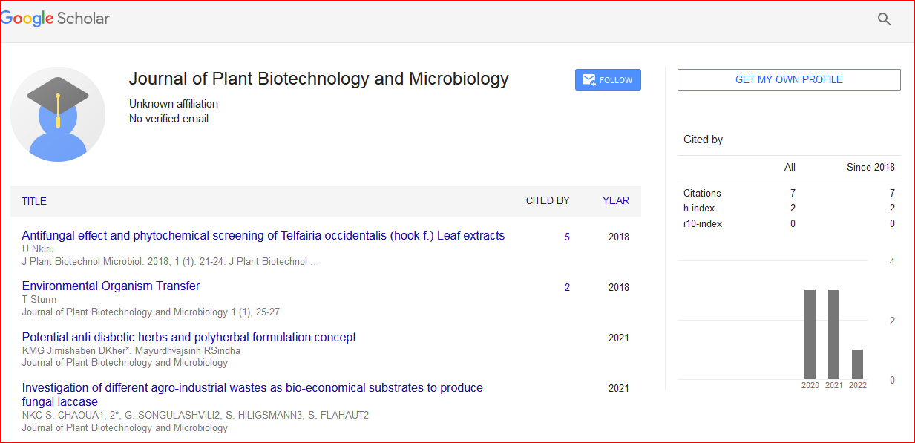Sort publications by Year column header
Image resolution: width=915 pixels, height=443 pixels.
point(615,200)
